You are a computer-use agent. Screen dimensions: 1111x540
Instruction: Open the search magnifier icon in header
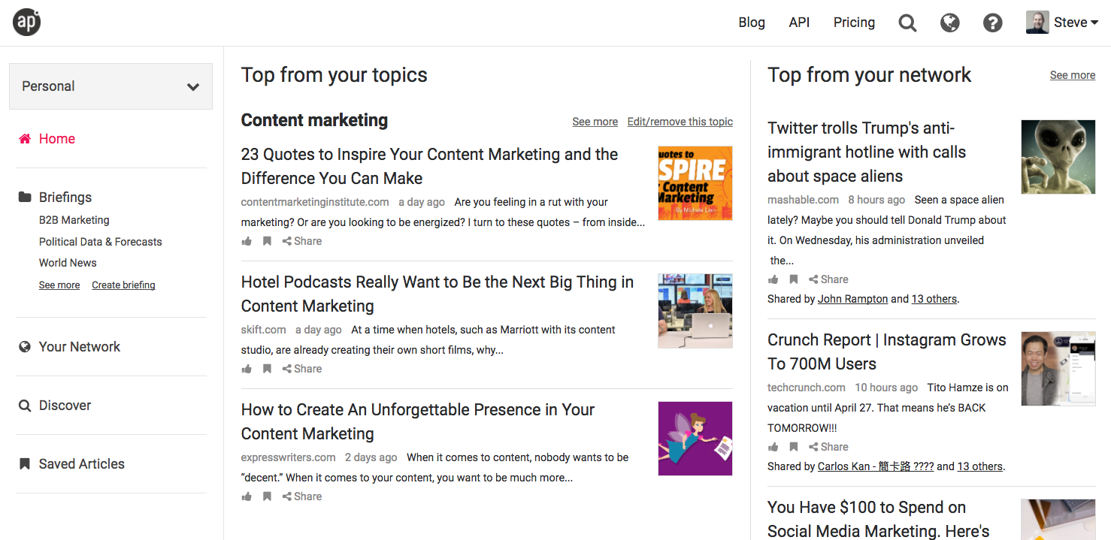(907, 23)
